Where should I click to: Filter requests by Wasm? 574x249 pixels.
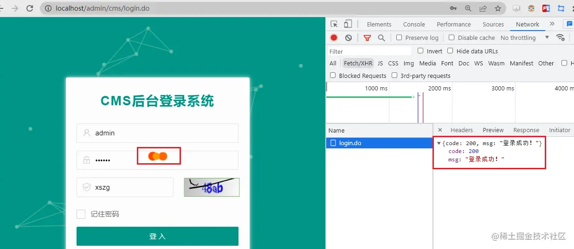[x=496, y=63]
